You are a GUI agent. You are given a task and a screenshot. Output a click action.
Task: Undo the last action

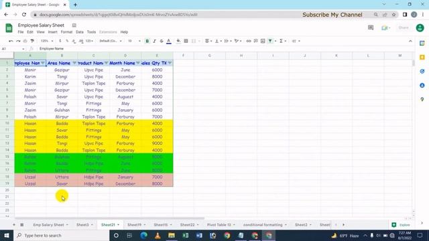coord(11,41)
